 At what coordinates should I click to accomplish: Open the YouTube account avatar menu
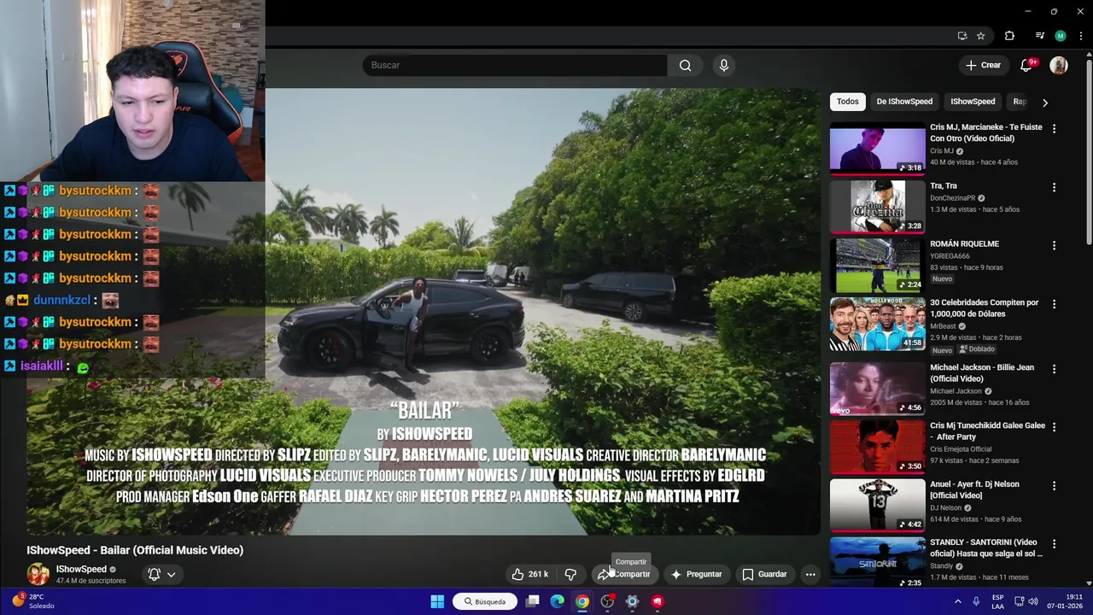click(1059, 65)
